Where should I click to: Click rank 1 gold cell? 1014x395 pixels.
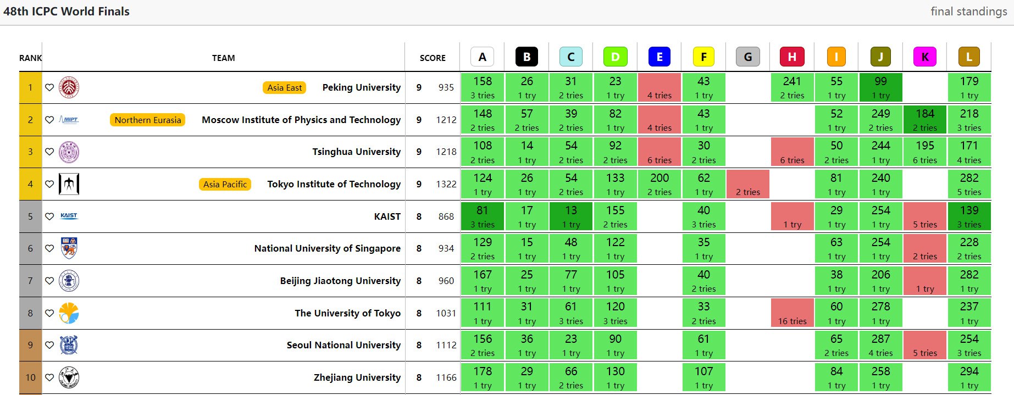30,87
